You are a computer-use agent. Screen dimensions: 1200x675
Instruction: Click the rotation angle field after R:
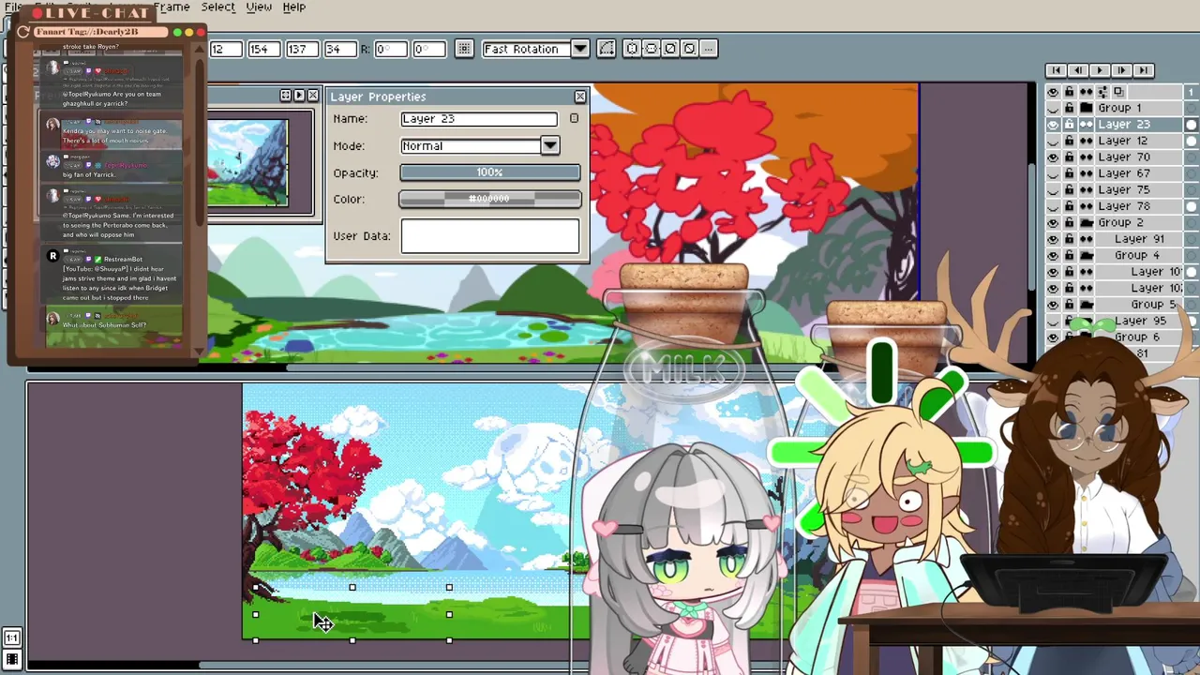[391, 50]
